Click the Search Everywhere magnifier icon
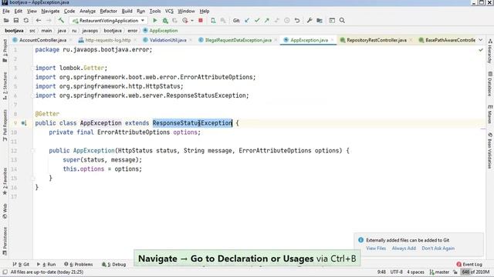494x277 pixels. click(x=342, y=21)
